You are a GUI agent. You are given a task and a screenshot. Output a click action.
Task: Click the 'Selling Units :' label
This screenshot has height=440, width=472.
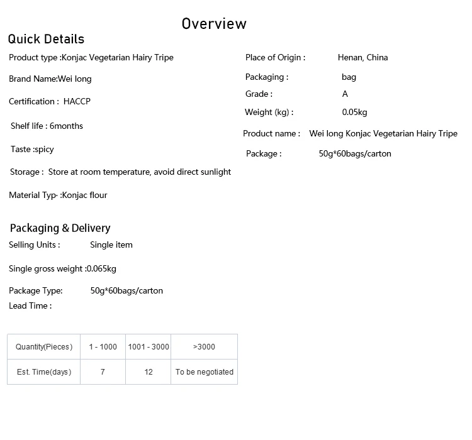(35, 245)
